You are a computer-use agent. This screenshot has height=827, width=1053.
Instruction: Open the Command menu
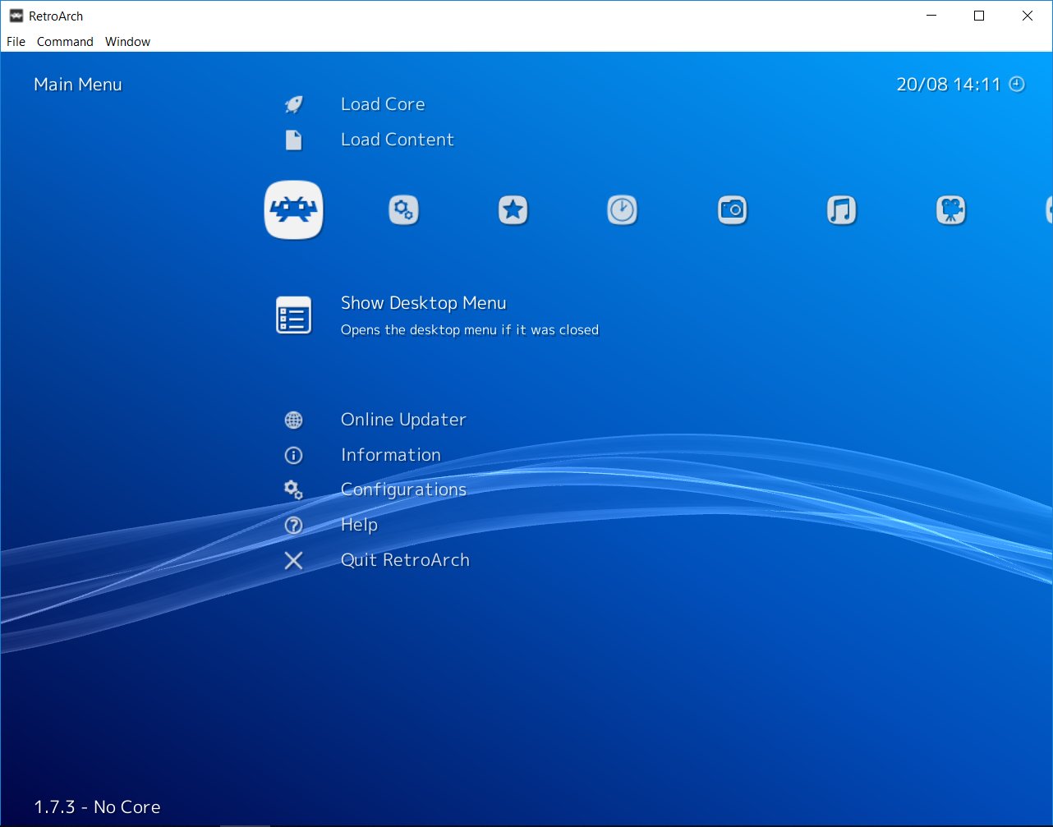point(65,41)
